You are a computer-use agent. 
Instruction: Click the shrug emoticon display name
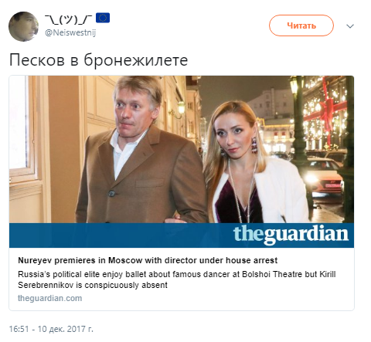68,19
